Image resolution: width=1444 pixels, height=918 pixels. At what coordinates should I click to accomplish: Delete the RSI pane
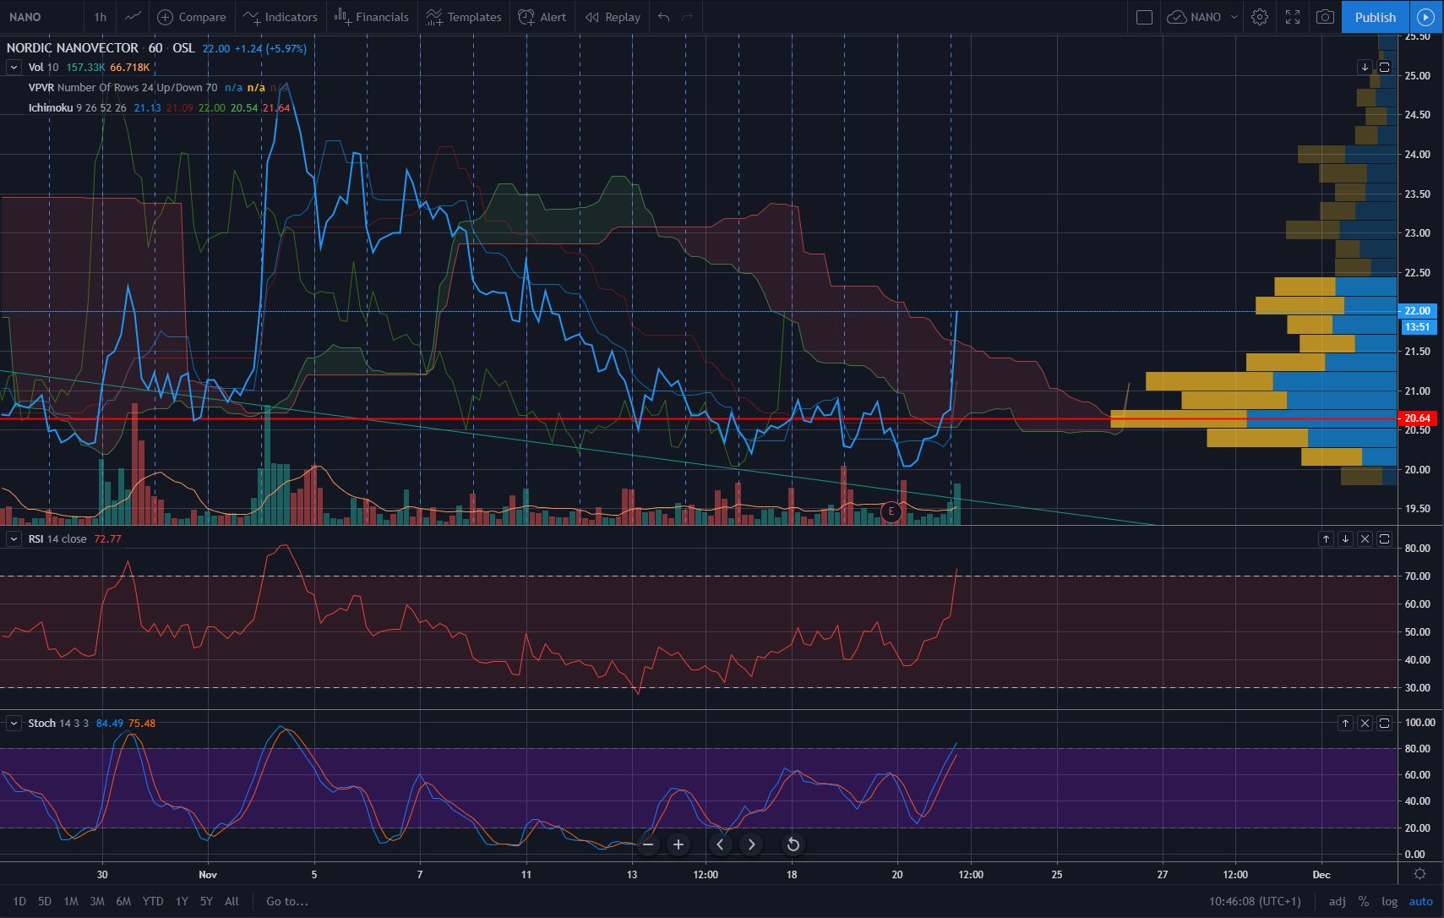(1365, 538)
